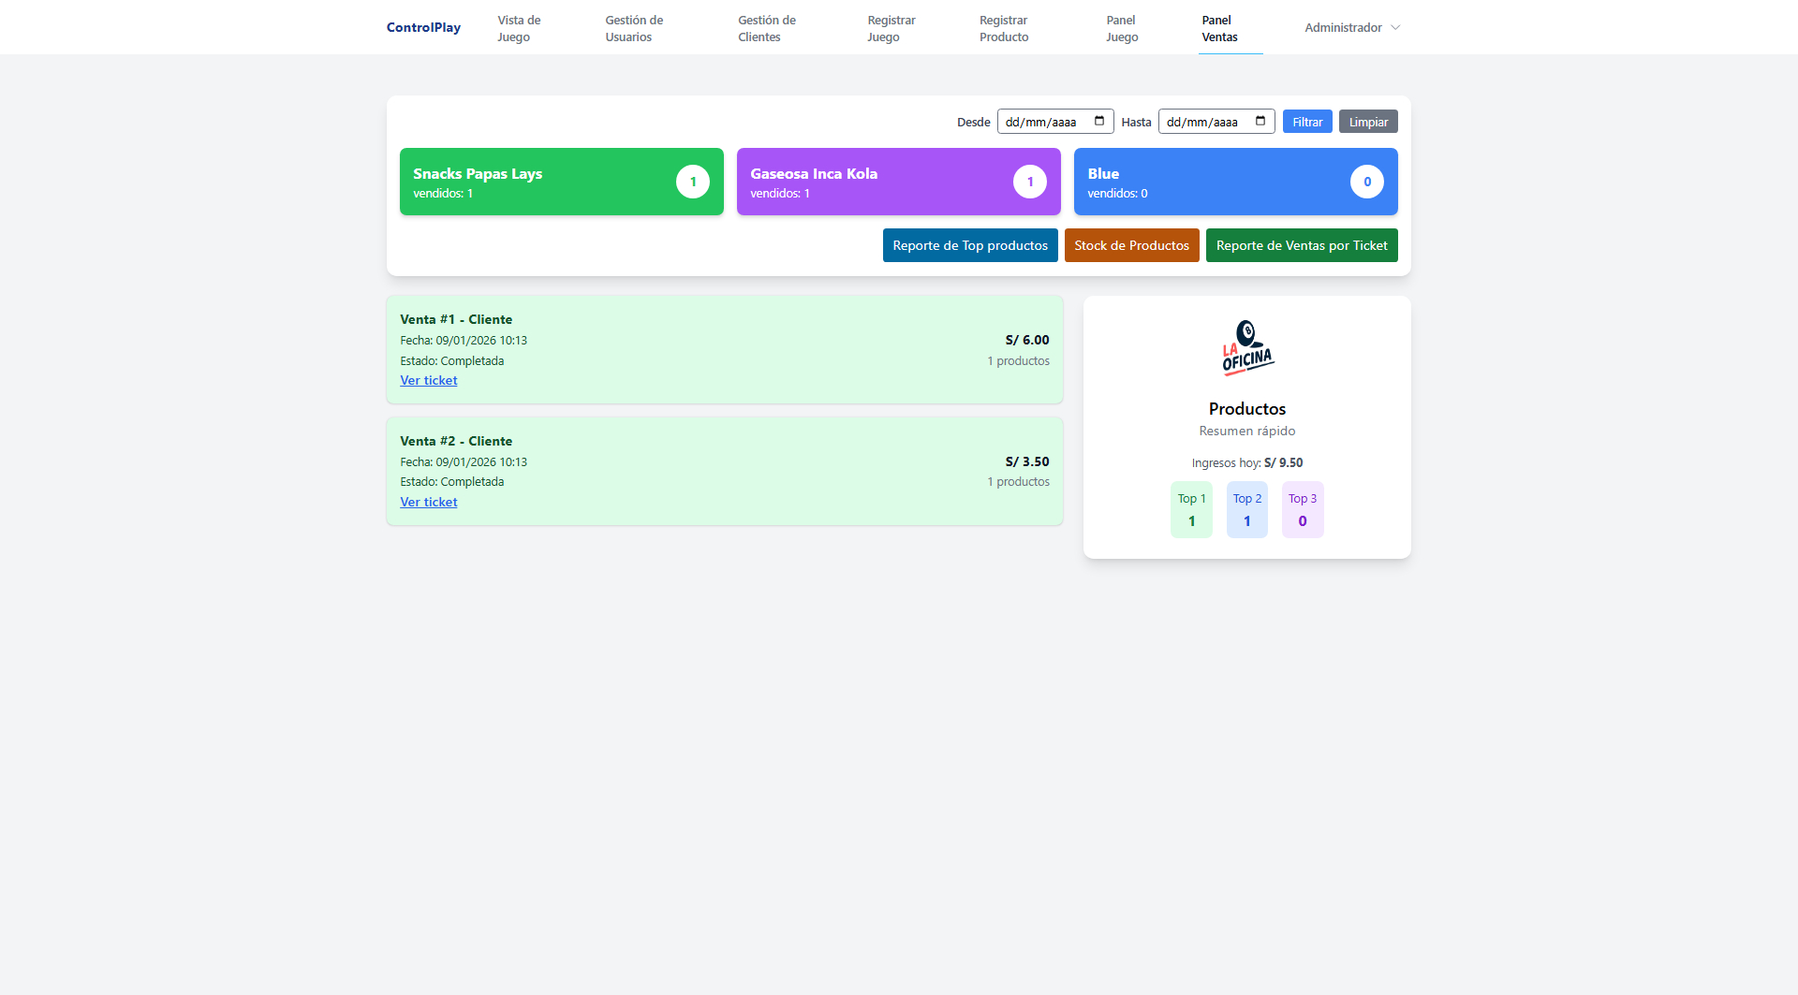
Task: Open the Registrar Producto menu item
Action: click(1003, 28)
